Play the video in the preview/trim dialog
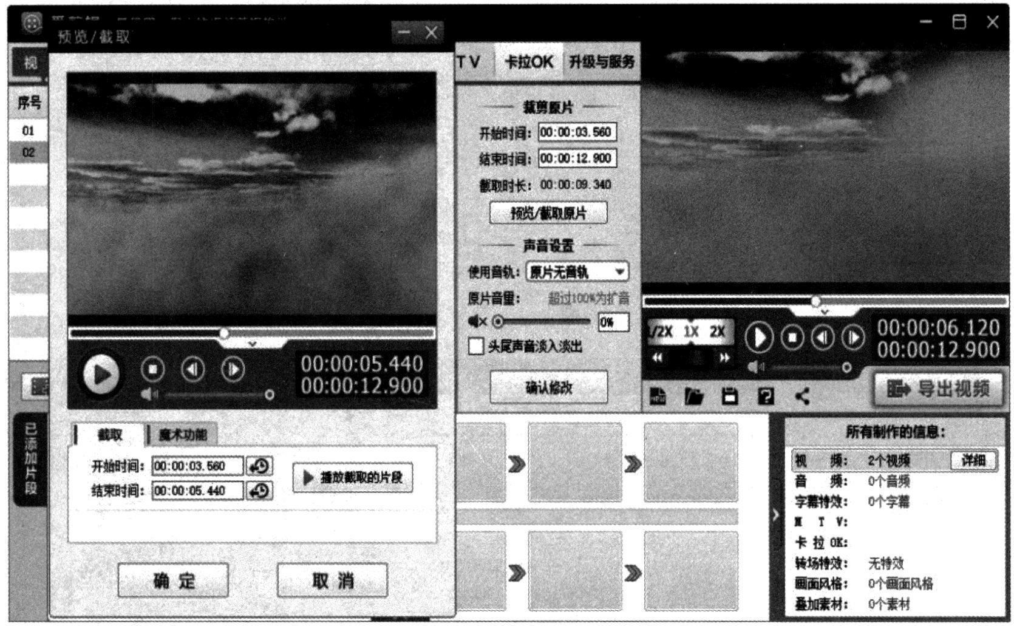1014x626 pixels. coord(101,374)
